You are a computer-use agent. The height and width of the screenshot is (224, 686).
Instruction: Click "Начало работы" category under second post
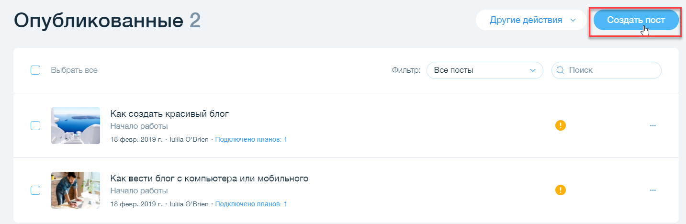pyautogui.click(x=139, y=191)
